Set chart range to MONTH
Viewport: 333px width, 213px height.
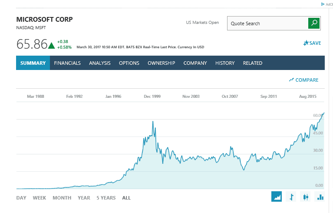coord(62,198)
